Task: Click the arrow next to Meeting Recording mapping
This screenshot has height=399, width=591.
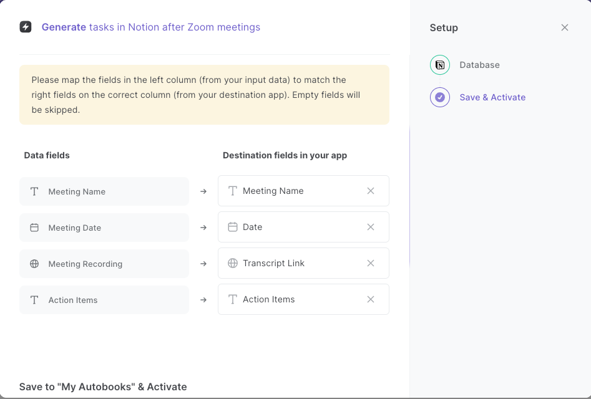Action: click(x=203, y=264)
